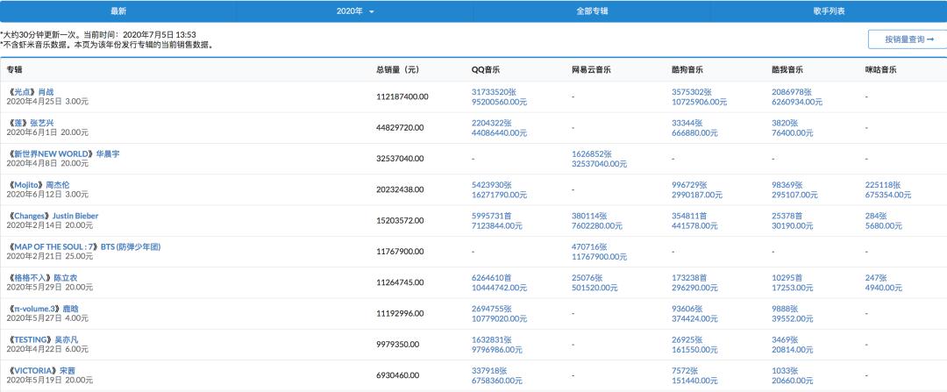This screenshot has width=947, height=392.
Task: Click total sales value 6930460.00
Action: click(397, 375)
